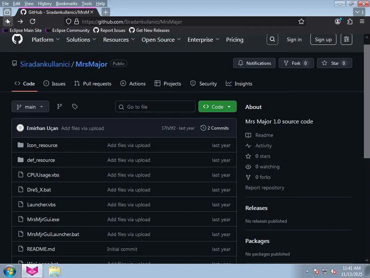The image size is (370, 278).
Task: Open the Security tab
Action: [x=203, y=84]
